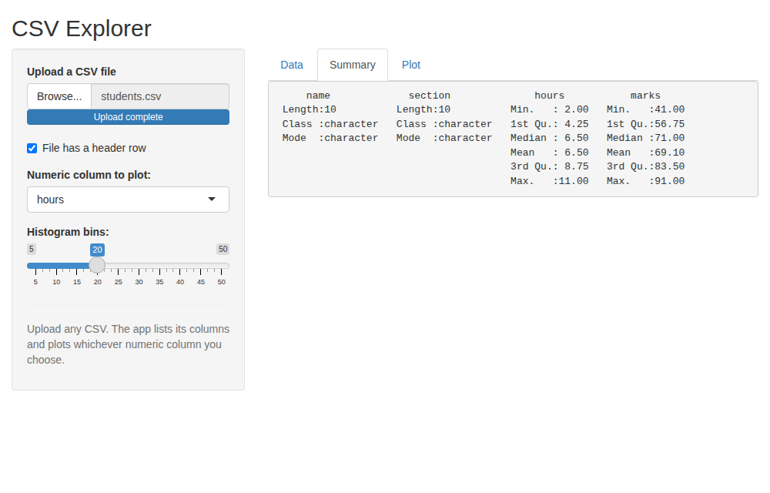Click hours 'Max. :11.00' value
This screenshot has width=770, height=493.
550,181
